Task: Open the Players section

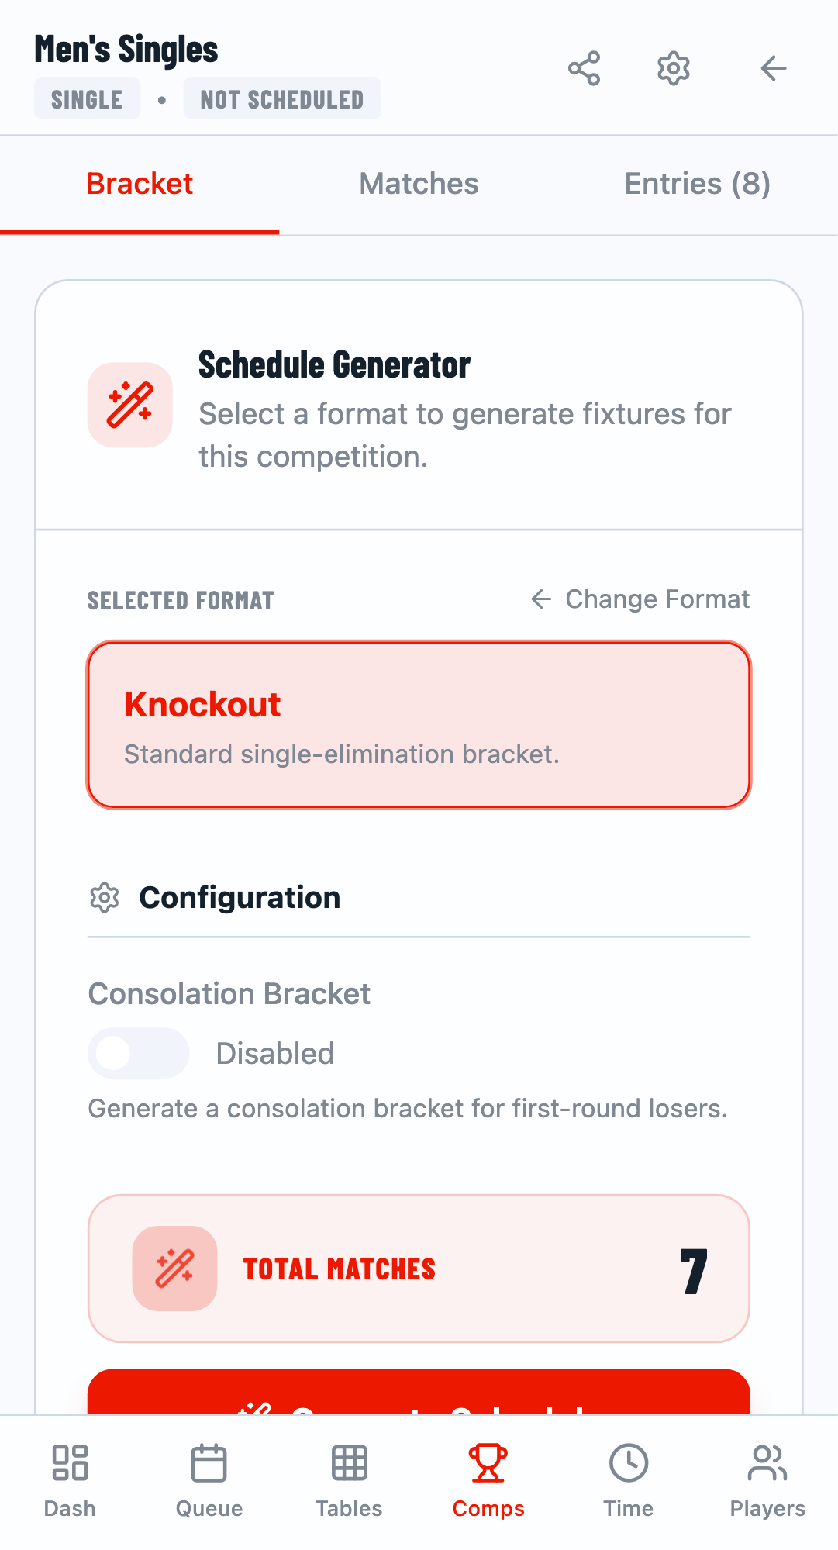Action: coord(767,1479)
